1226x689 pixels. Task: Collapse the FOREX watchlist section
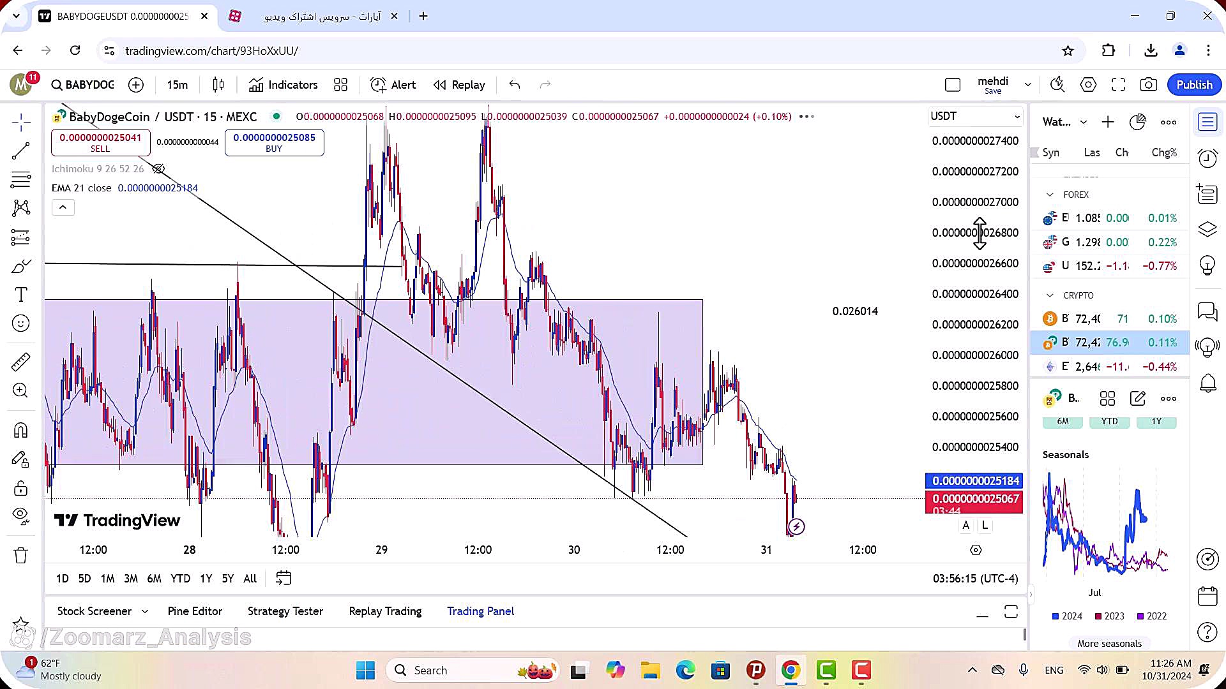pos(1050,195)
